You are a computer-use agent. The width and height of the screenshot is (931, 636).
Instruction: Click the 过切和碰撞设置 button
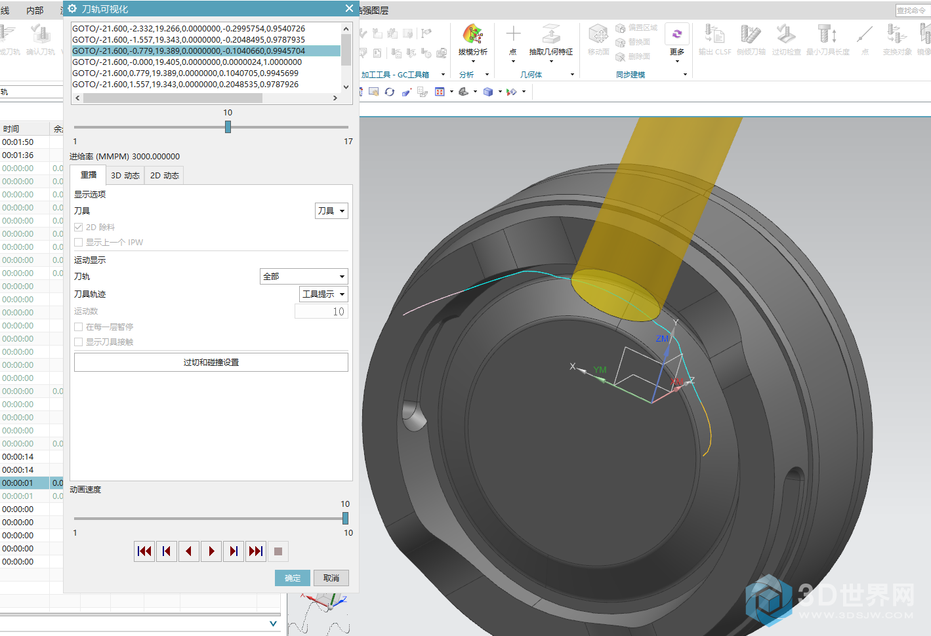(x=211, y=362)
